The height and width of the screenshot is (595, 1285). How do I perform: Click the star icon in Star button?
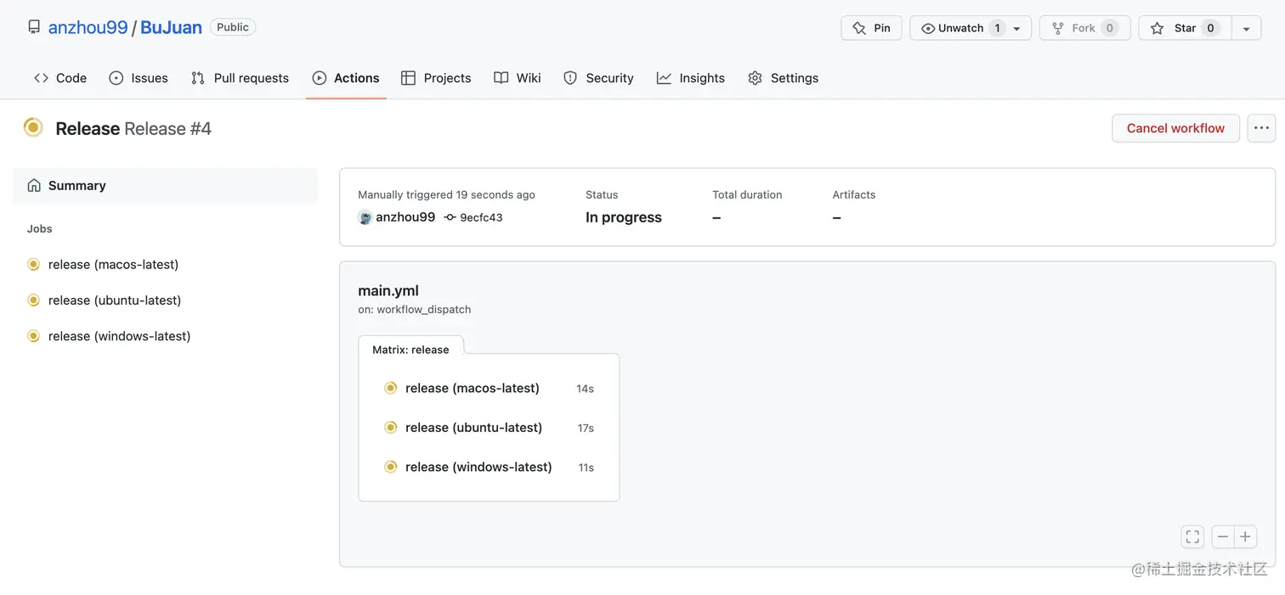pyautogui.click(x=1157, y=28)
